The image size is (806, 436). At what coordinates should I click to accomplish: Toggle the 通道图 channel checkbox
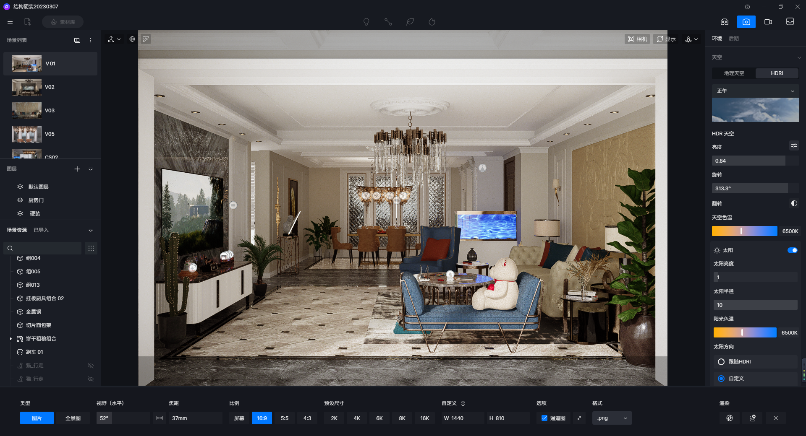coord(544,418)
